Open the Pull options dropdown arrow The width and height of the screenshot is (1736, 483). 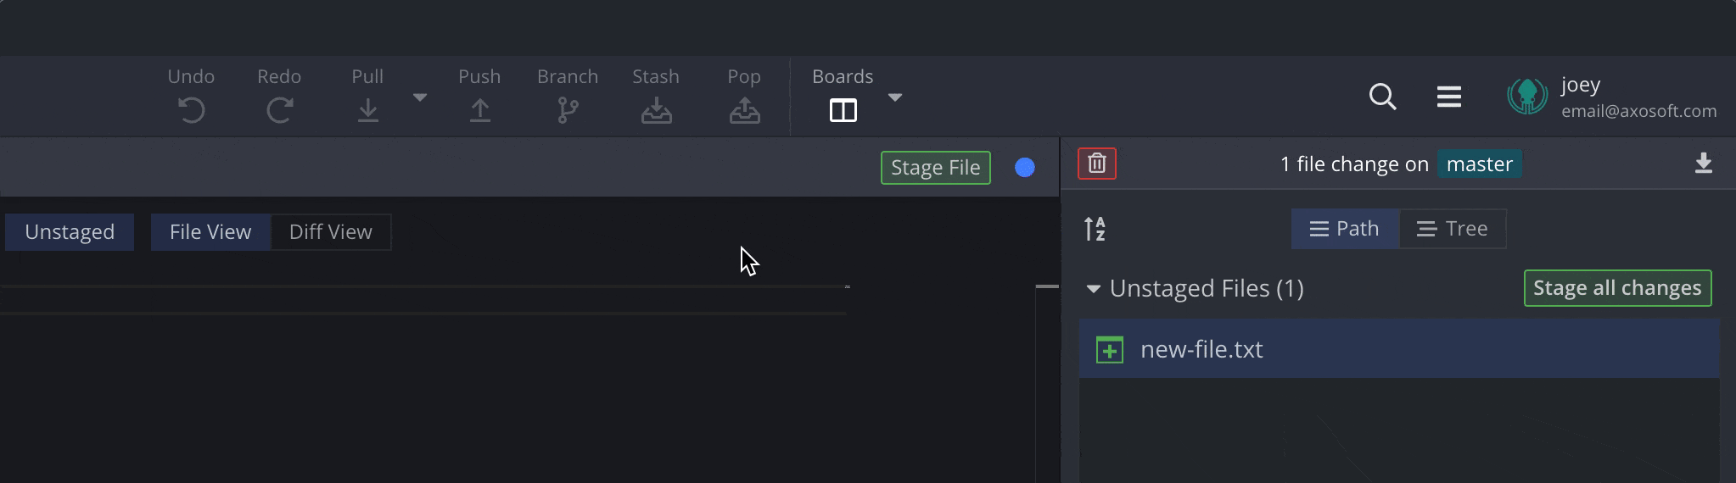[419, 97]
